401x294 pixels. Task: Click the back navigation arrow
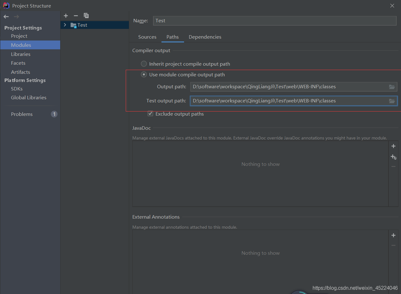pyautogui.click(x=6, y=17)
